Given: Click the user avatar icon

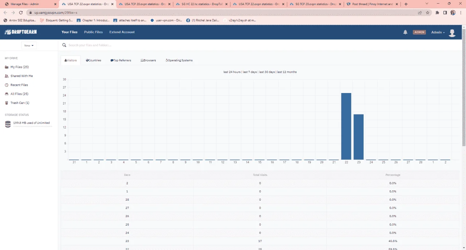Looking at the screenshot, I should coord(452,33).
